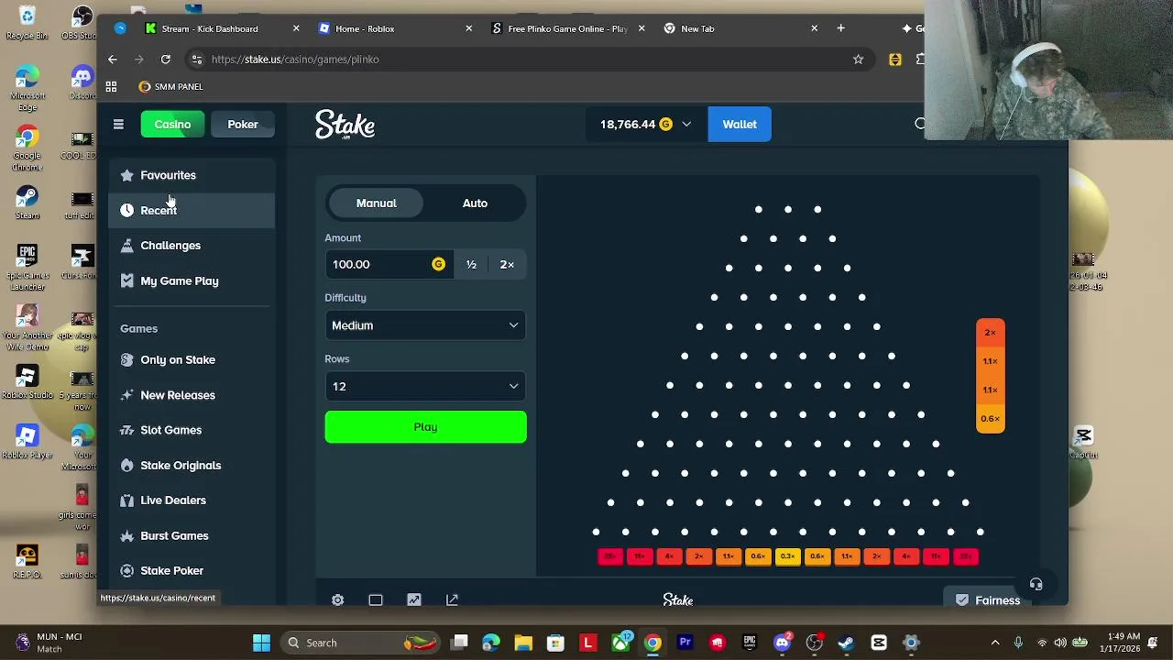Open Premiere Pro from the taskbar
The width and height of the screenshot is (1173, 660).
pos(685,643)
